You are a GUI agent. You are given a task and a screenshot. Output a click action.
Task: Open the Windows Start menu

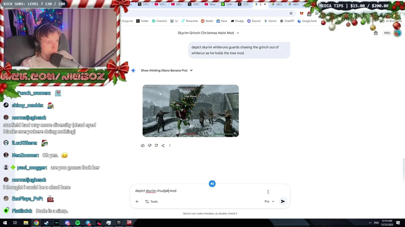click(5, 223)
